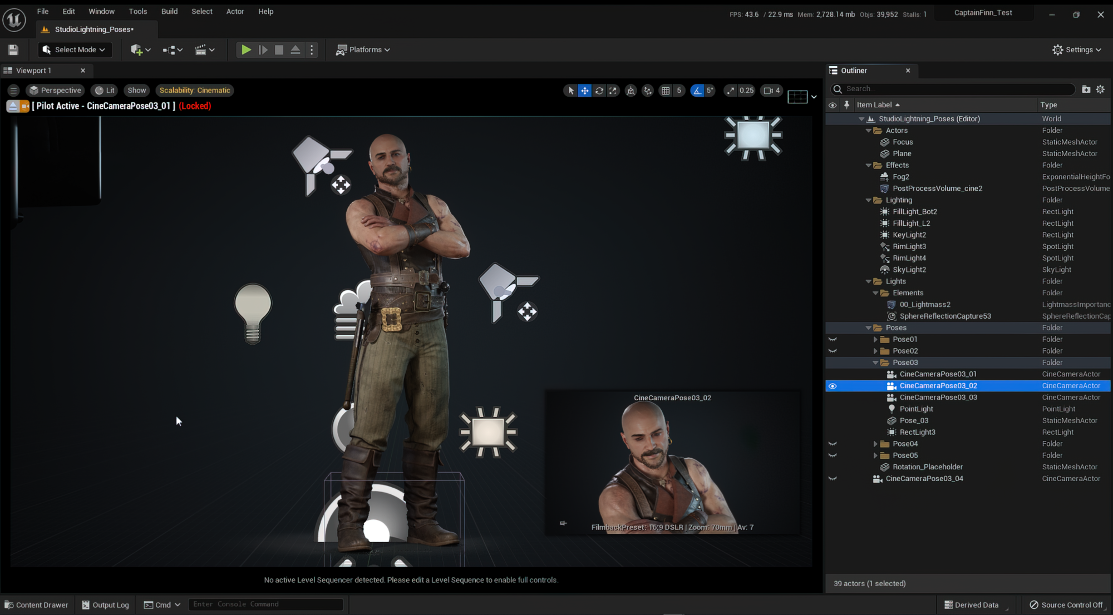Toggle grid snapping icon in viewport
Viewport: 1113px width, 615px height.
[x=666, y=91]
